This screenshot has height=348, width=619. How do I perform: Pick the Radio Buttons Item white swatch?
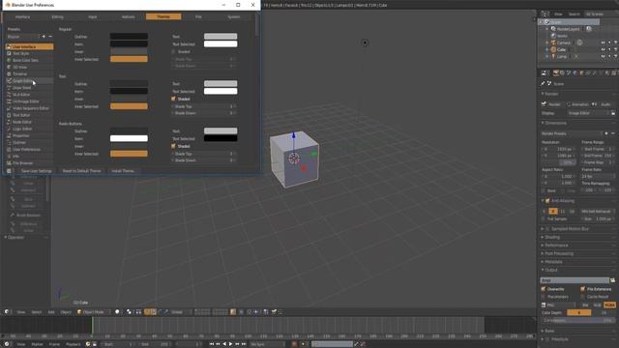pyautogui.click(x=129, y=138)
